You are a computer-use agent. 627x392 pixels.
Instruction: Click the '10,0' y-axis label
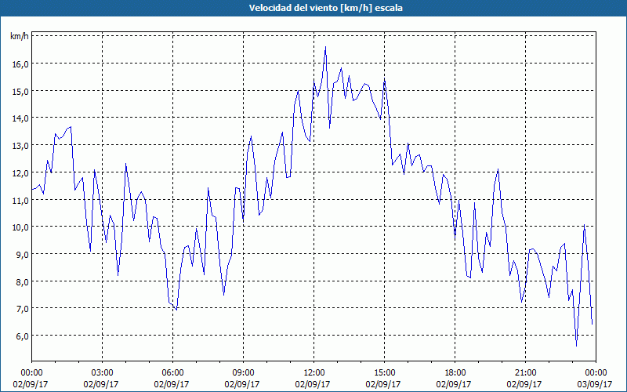pos(20,227)
